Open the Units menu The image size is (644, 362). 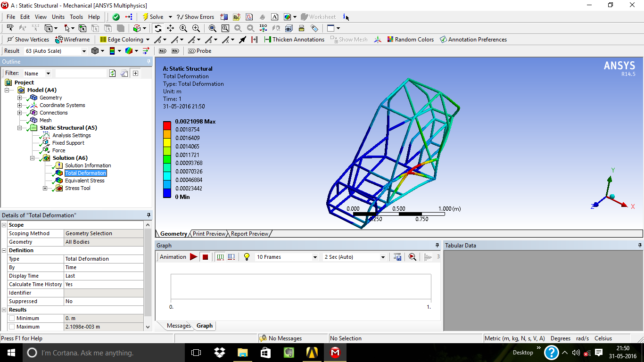(x=58, y=17)
